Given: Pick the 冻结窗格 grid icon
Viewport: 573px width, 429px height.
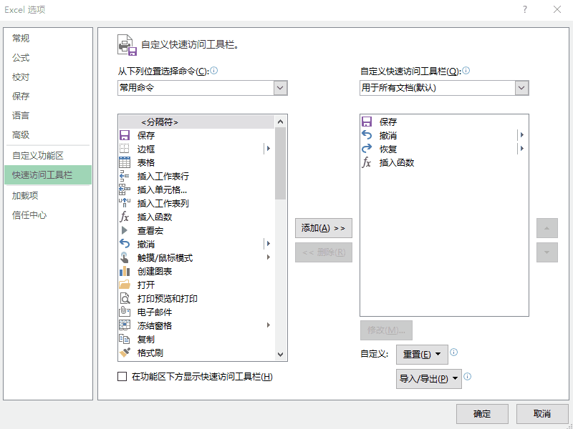Looking at the screenshot, I should tap(125, 325).
